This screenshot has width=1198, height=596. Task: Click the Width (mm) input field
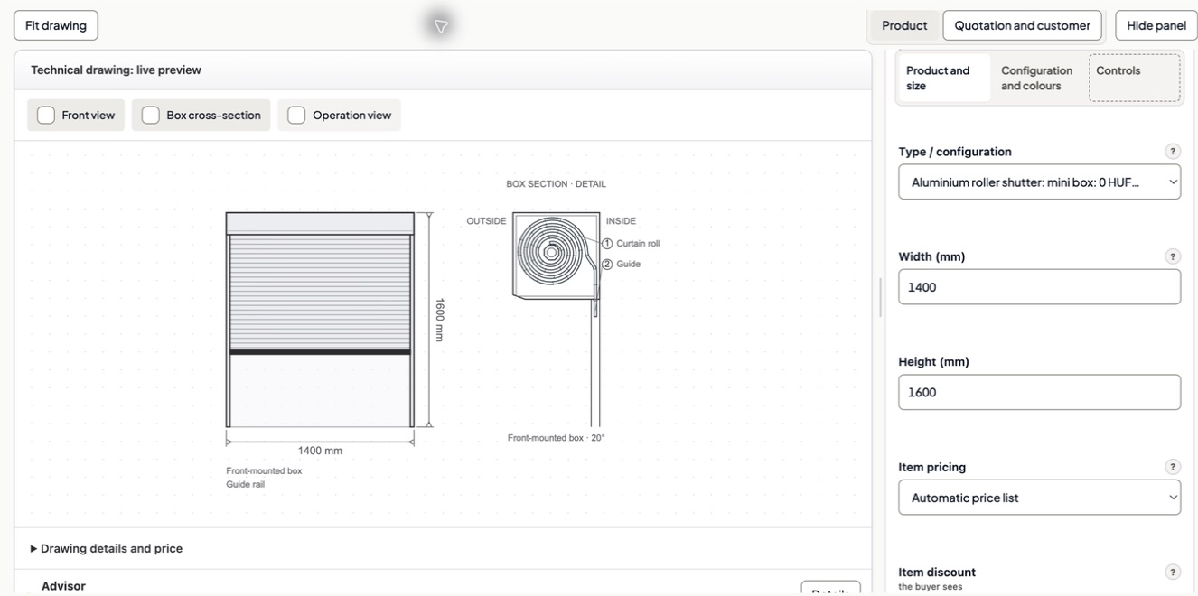point(1039,287)
